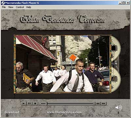This screenshot has height=118, width=131.
Task: Open the Control menu
Action: 20,7
